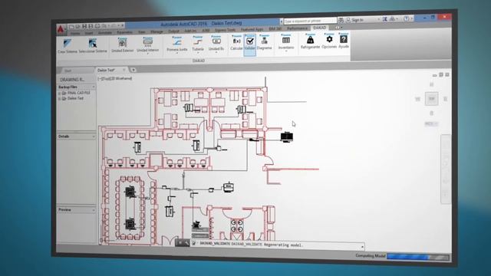491x276 pixels.
Task: Click the DAIKAD panel title label
Action: coord(198,61)
